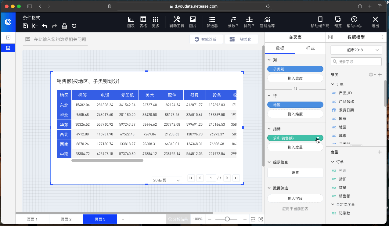Collapse the 指标 section
Viewport: 389px width, 226px height.
pos(269,129)
